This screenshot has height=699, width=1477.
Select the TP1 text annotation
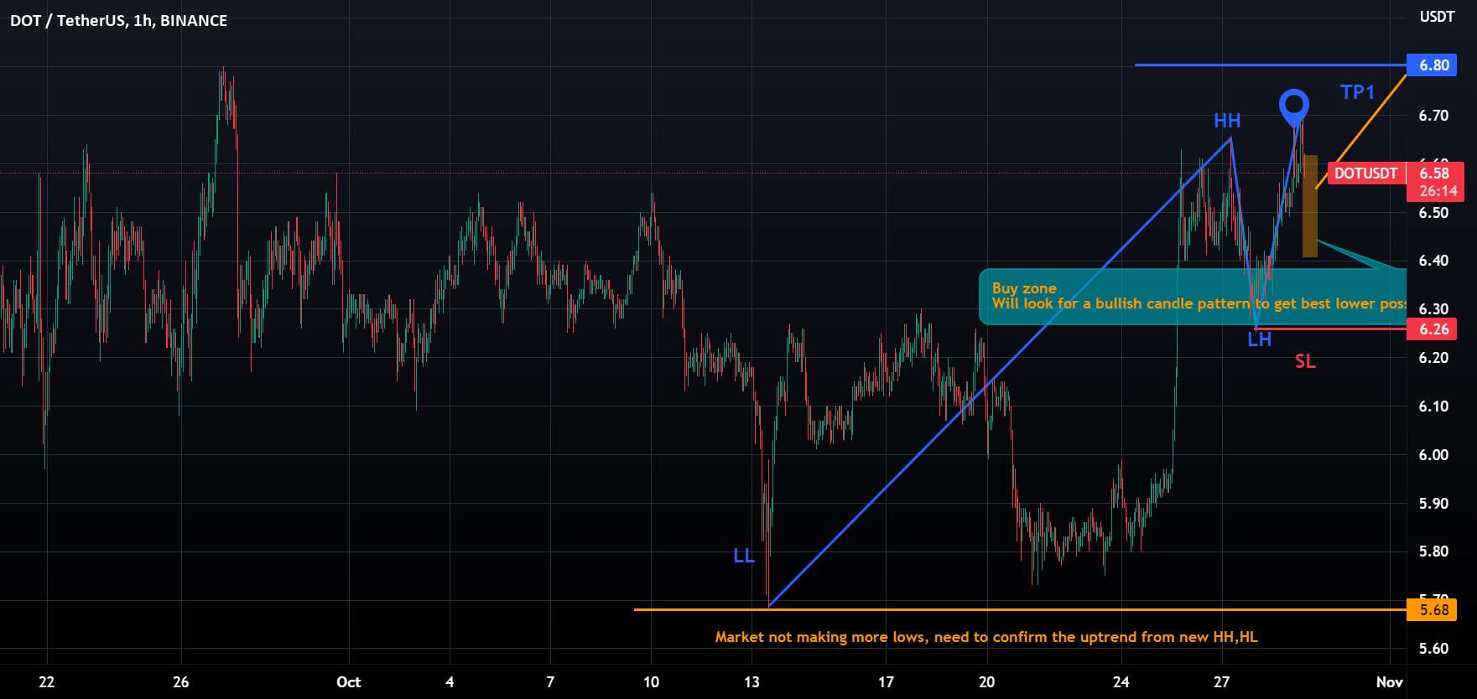pos(1357,92)
